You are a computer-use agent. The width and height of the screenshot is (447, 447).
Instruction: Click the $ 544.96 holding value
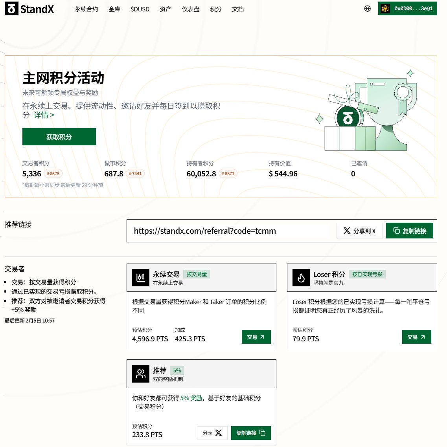[283, 174]
